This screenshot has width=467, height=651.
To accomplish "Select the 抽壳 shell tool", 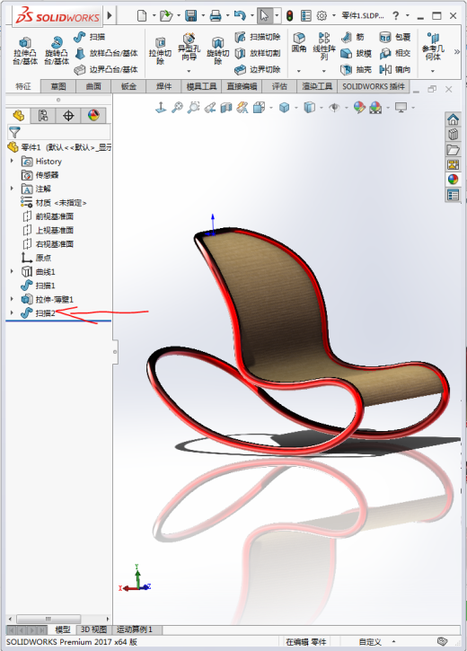I will (356, 69).
